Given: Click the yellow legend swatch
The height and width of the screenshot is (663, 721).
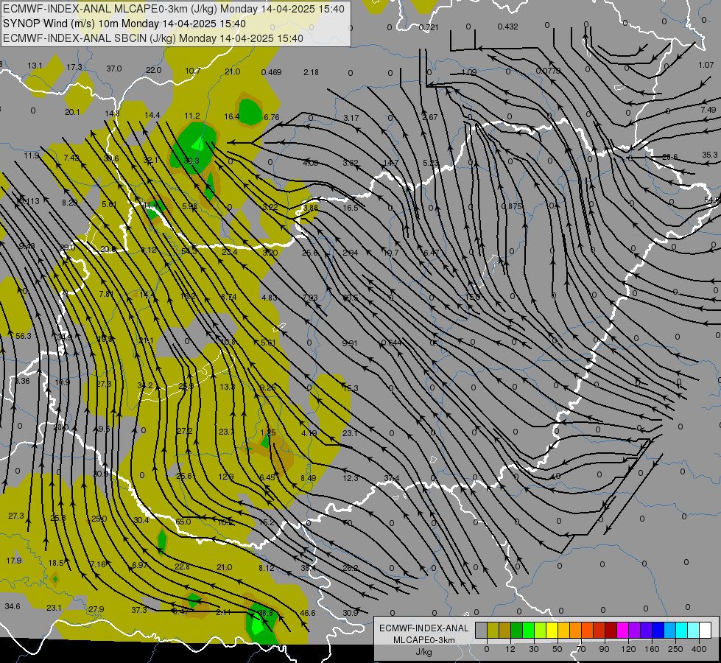Looking at the screenshot, I should pyautogui.click(x=552, y=631).
